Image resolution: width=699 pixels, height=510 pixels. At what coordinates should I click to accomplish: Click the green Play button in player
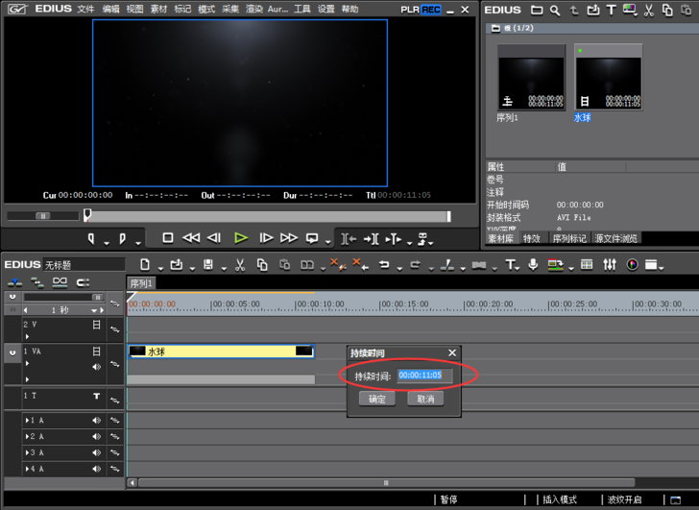click(241, 238)
